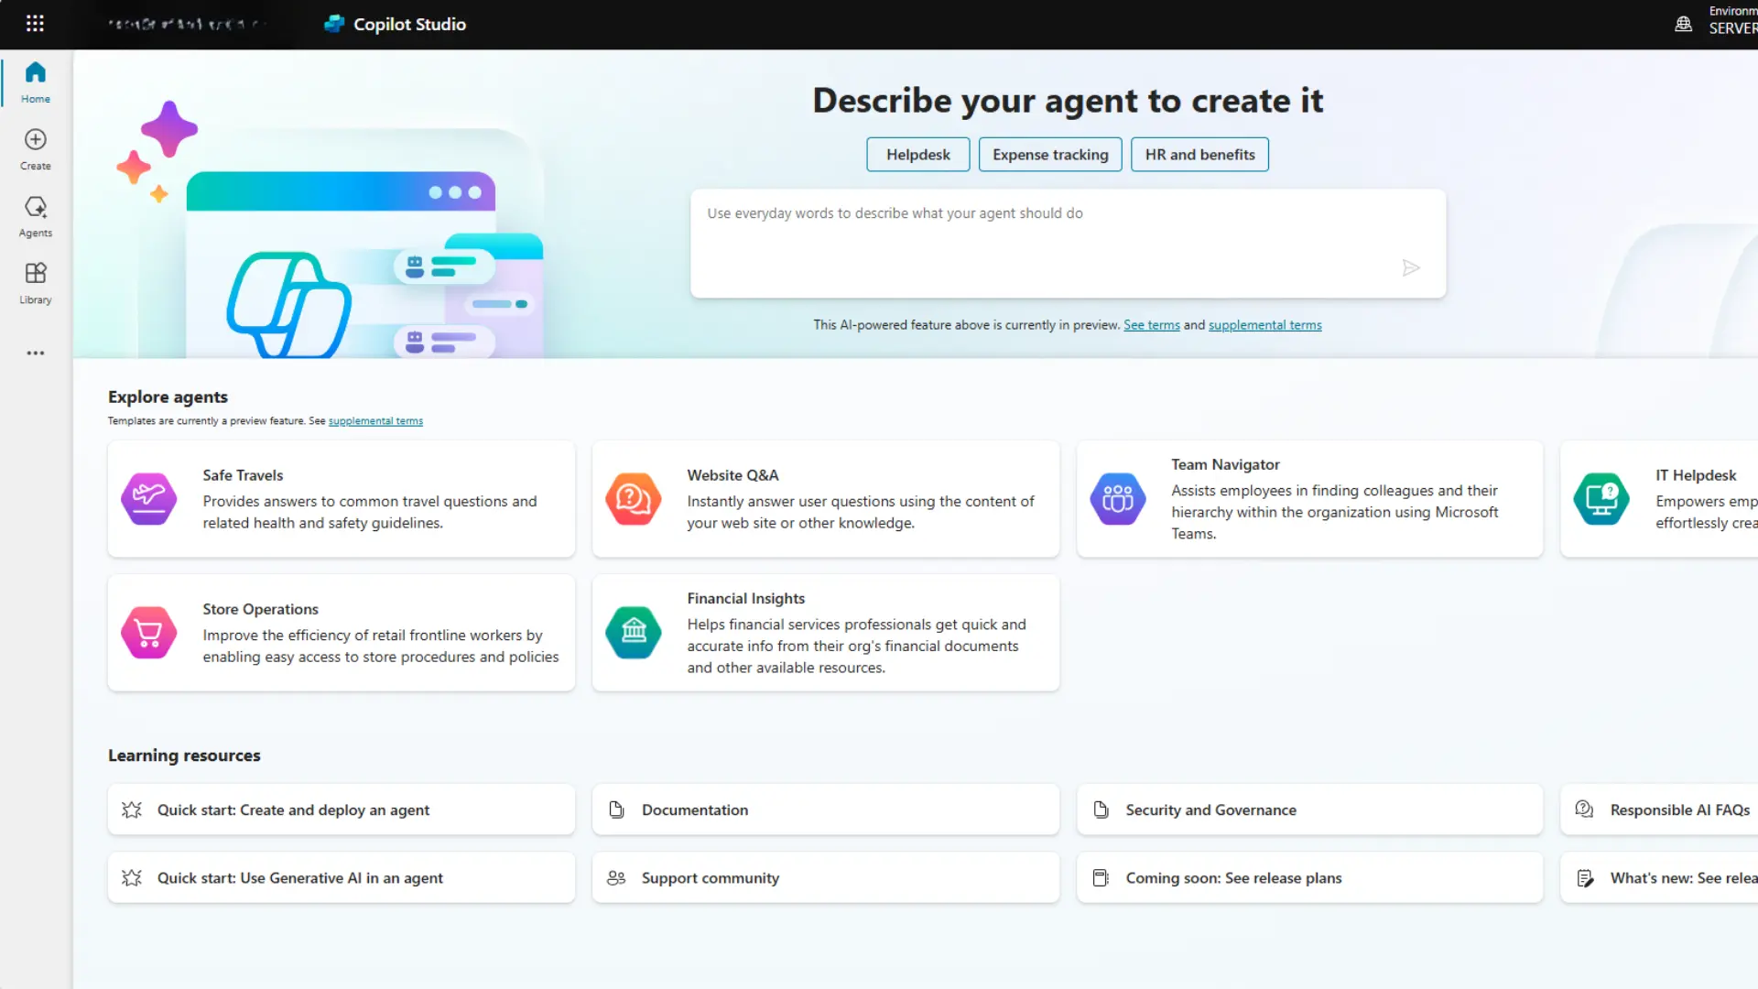
Task: Open the Store Operations agent template
Action: point(342,633)
